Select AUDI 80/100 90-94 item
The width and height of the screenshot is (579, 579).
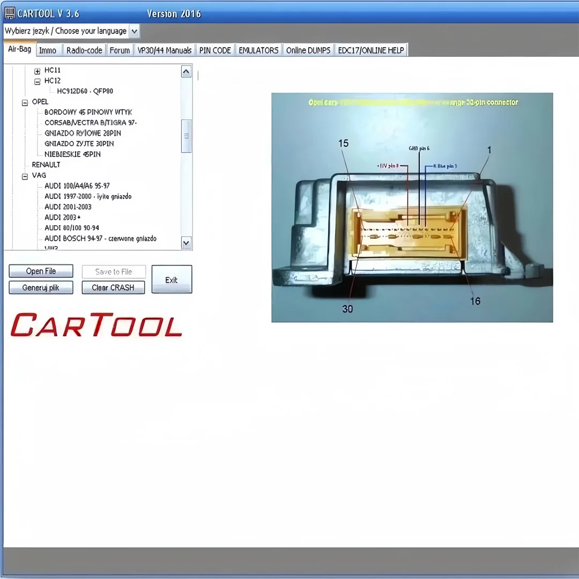[72, 228]
